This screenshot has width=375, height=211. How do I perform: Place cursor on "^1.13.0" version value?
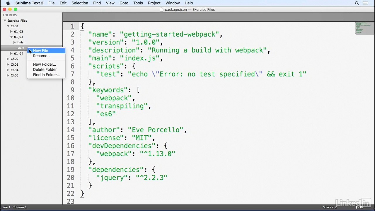point(158,154)
